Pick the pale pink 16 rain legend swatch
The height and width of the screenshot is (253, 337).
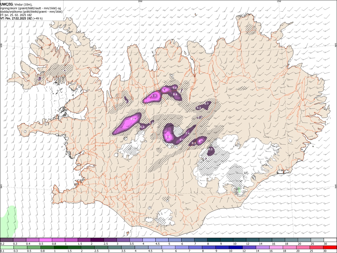276,247
